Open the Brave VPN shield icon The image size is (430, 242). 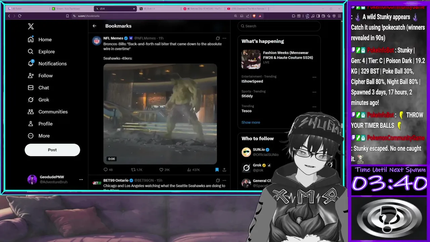[x=334, y=16]
